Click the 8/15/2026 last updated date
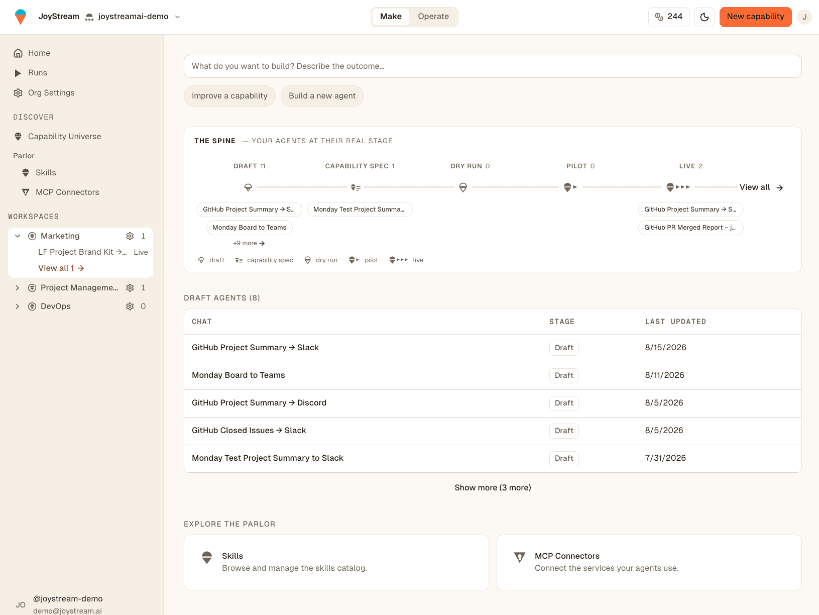The image size is (819, 615). [665, 348]
